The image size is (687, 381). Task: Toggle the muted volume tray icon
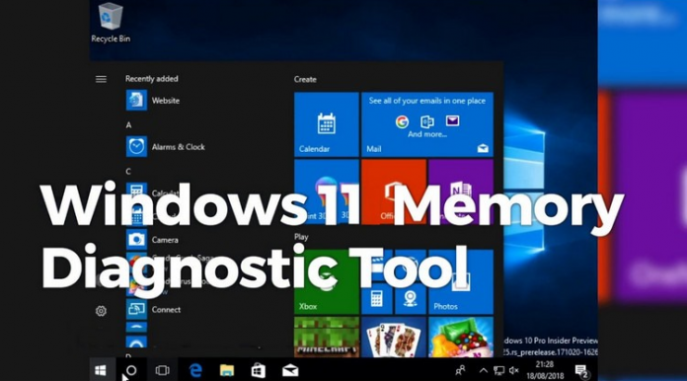point(513,370)
